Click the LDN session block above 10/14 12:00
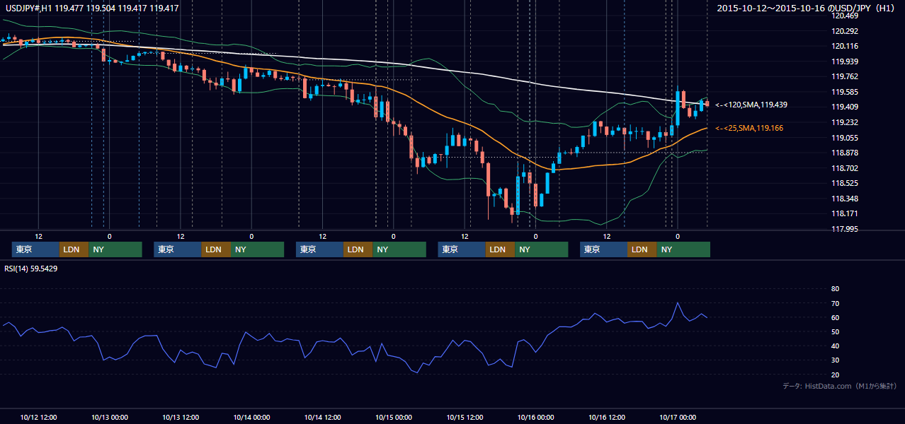The image size is (905, 424). pyautogui.click(x=358, y=249)
